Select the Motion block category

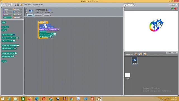7,9
